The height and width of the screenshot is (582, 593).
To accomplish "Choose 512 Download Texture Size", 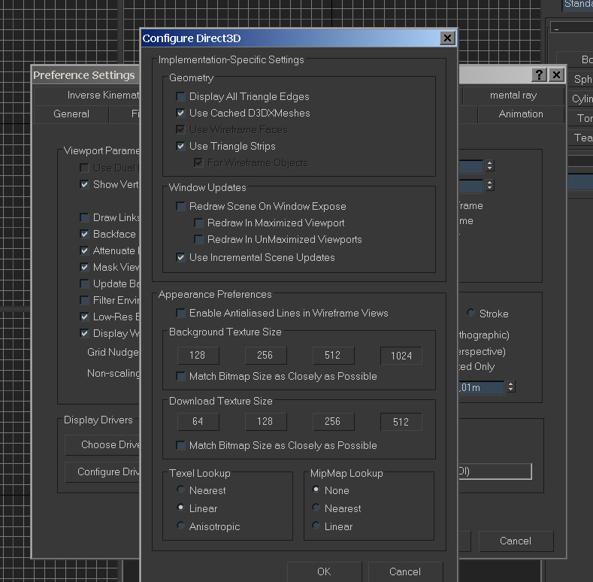I will click(401, 422).
